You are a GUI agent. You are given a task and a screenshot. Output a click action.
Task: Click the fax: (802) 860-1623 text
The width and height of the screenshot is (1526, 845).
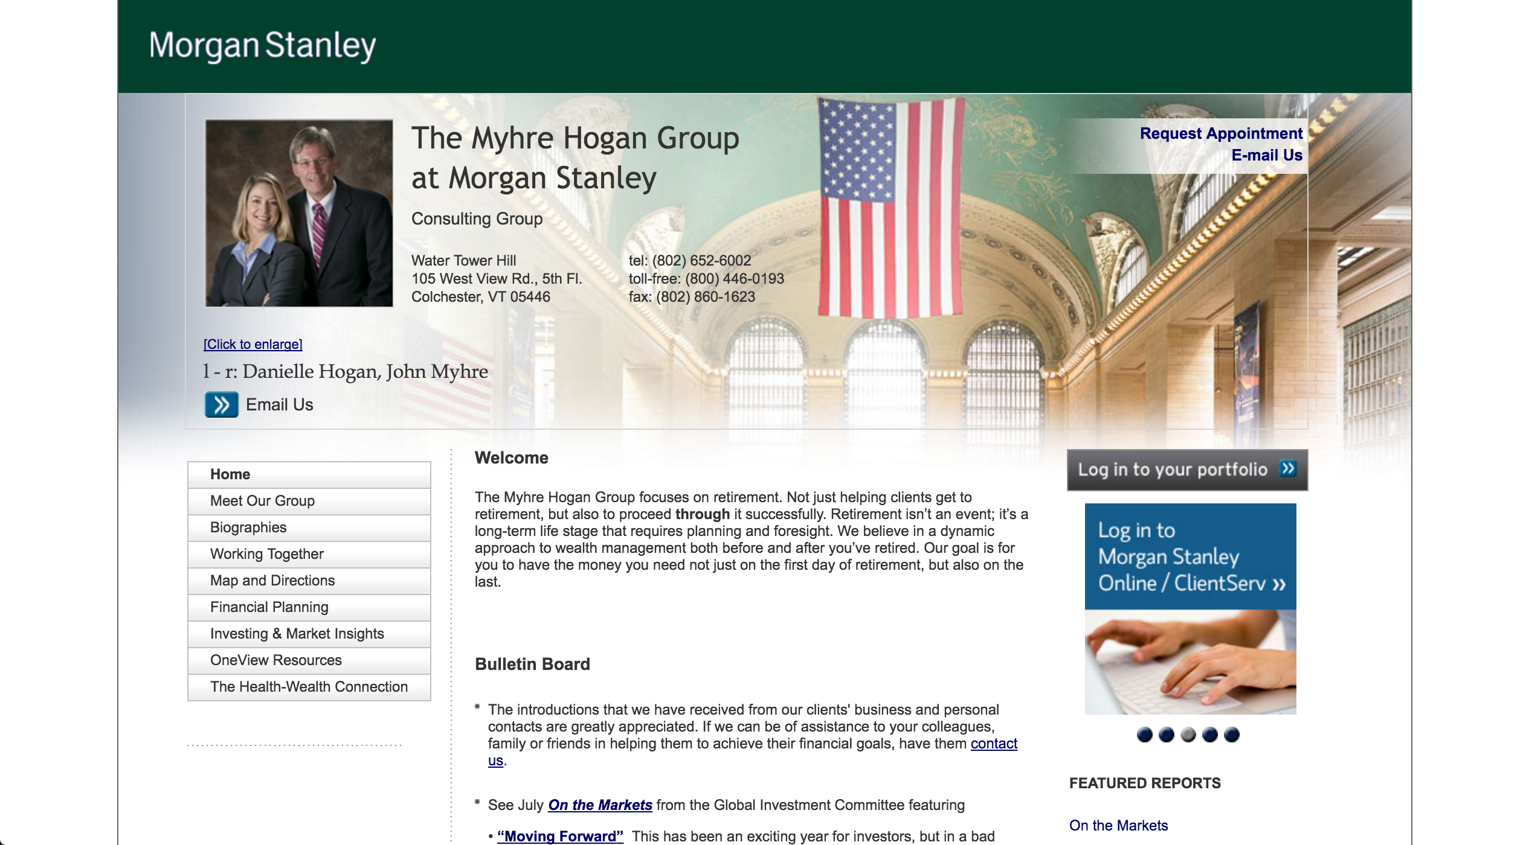[692, 297]
